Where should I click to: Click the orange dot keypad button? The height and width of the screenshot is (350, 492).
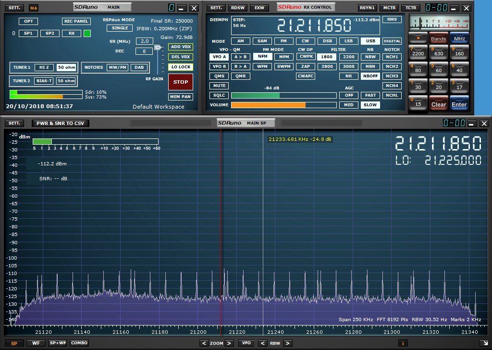(x=418, y=38)
